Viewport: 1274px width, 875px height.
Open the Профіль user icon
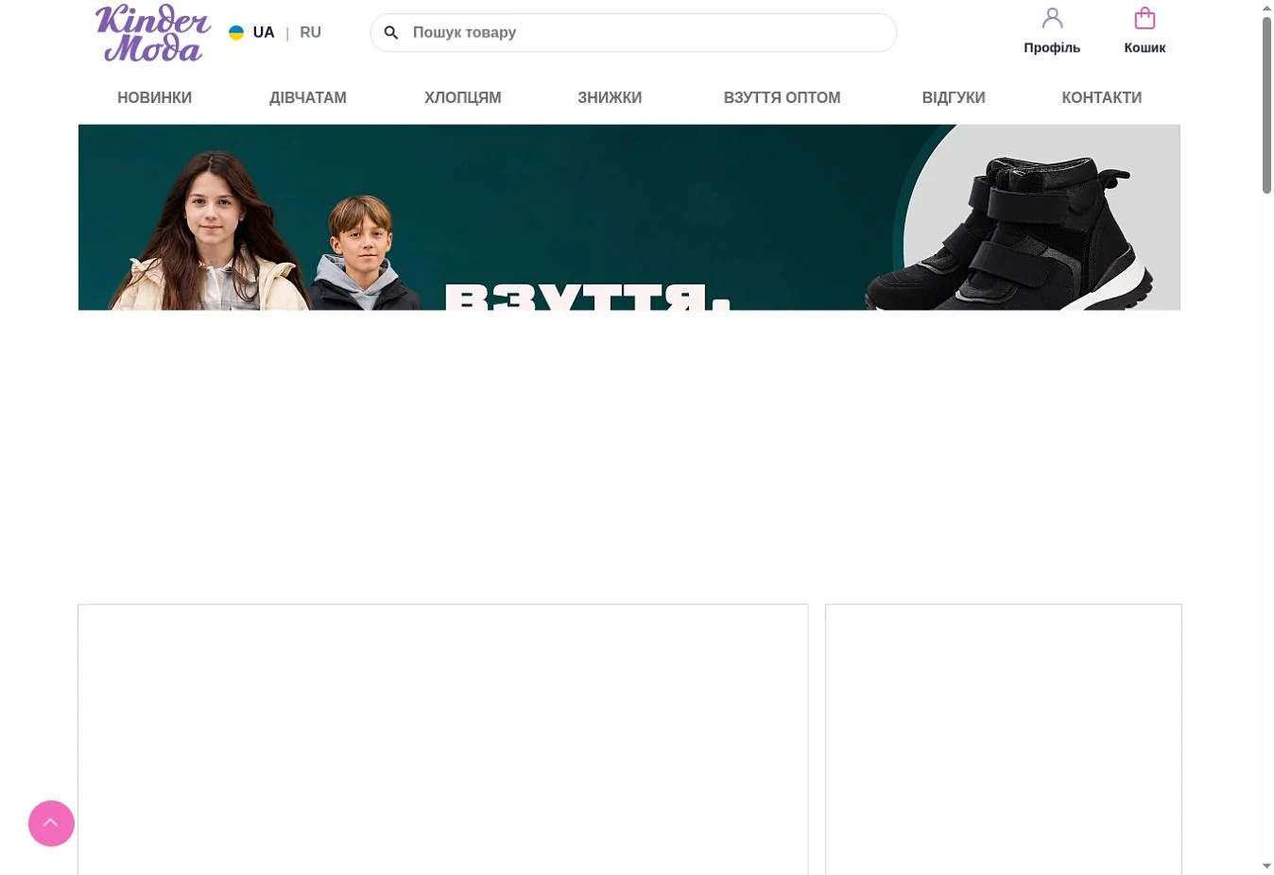point(1052,18)
